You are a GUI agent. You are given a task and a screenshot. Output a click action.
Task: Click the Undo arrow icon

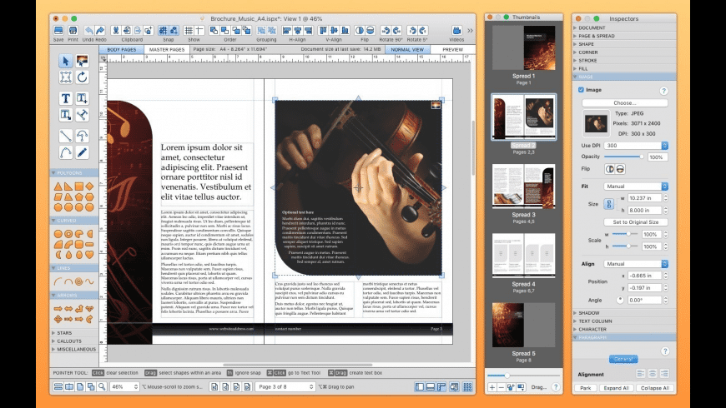click(89, 31)
